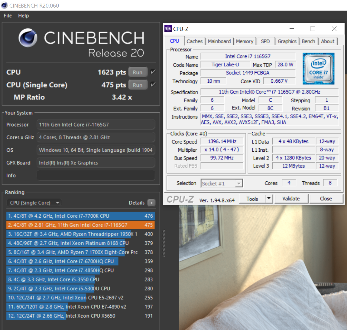Switch to the Memory tab in CPU-Z

click(245, 41)
